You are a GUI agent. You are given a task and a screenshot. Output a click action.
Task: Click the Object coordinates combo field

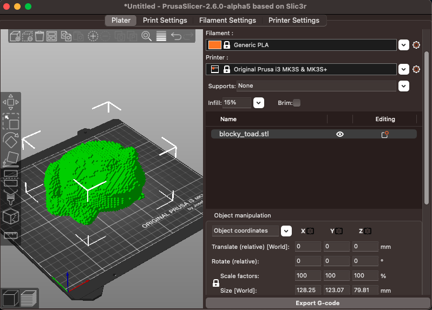[x=245, y=230]
